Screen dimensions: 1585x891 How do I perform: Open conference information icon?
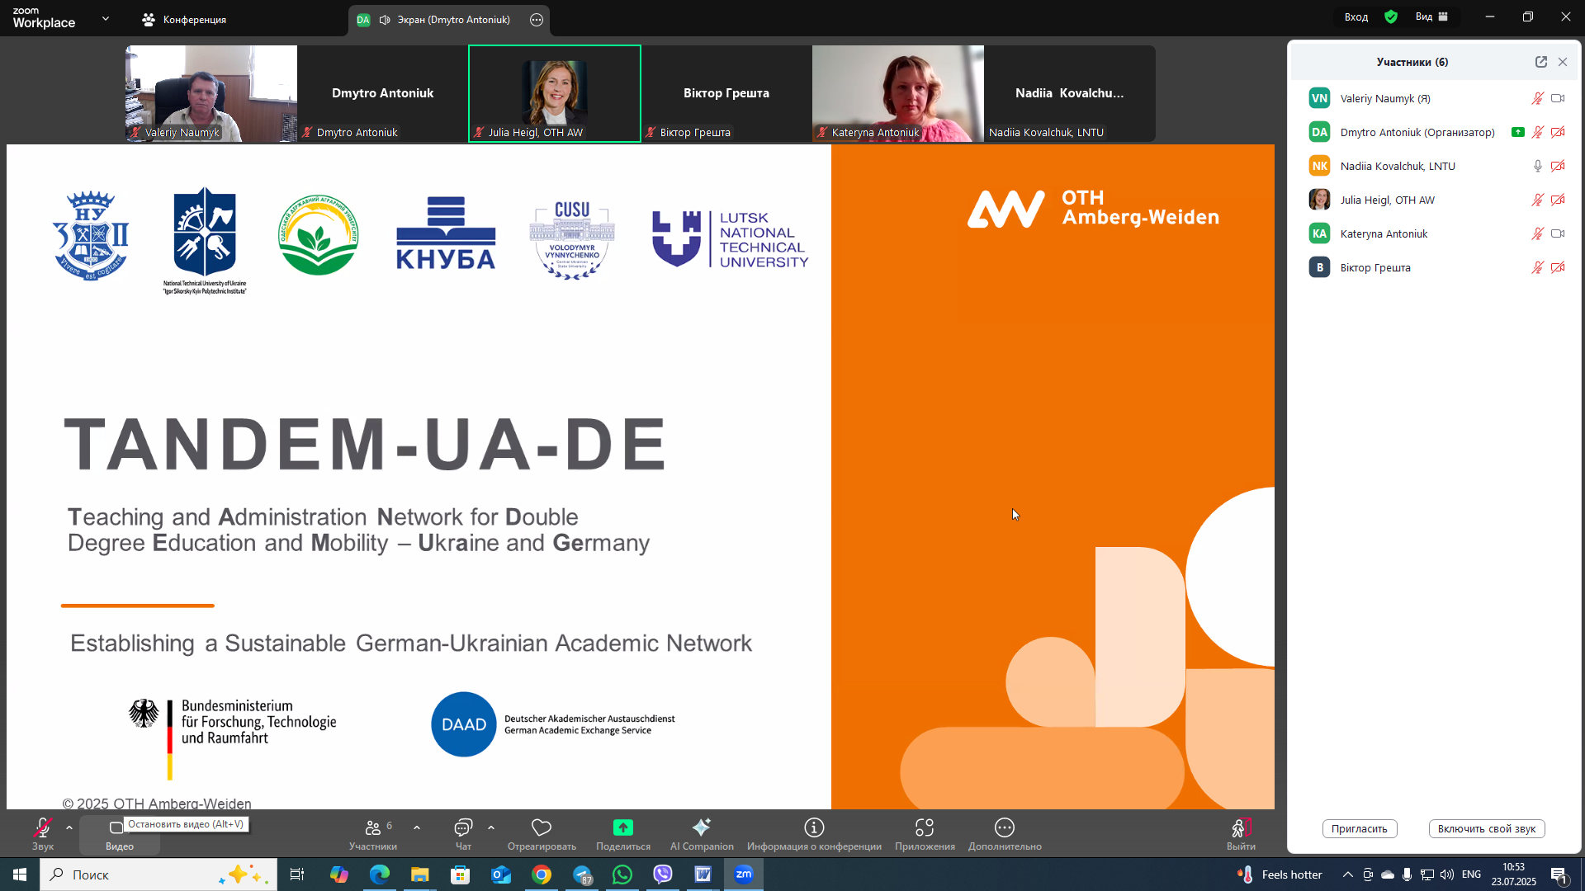point(814,827)
